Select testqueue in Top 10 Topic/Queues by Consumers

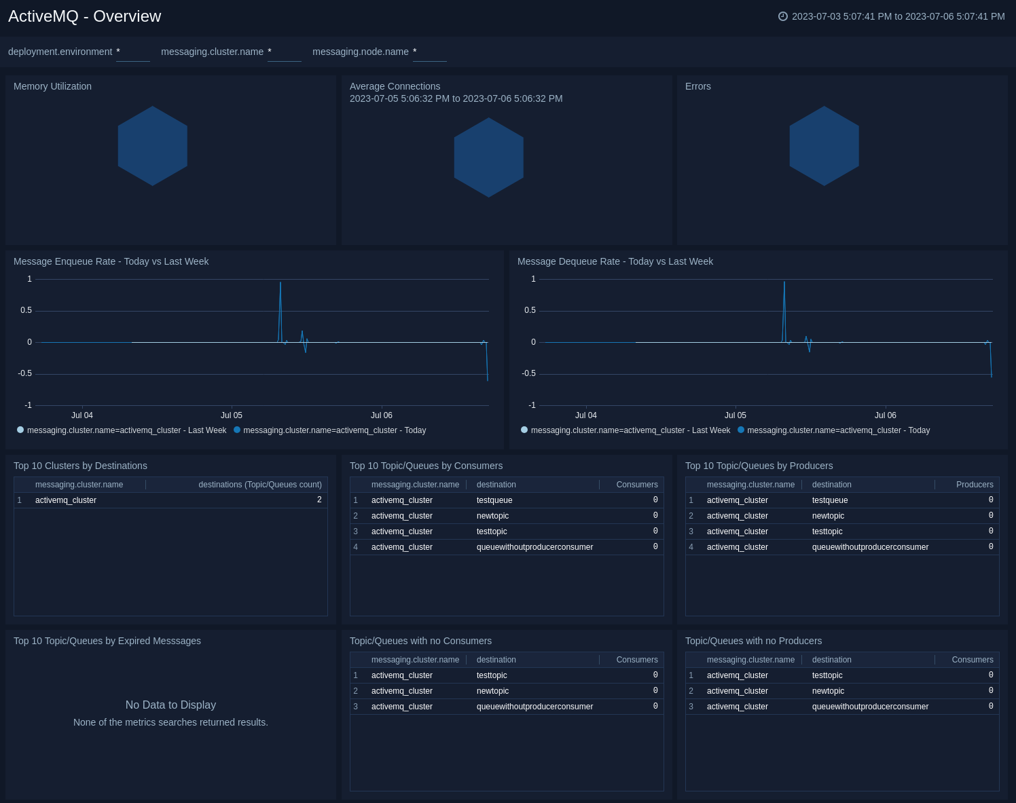pos(494,500)
